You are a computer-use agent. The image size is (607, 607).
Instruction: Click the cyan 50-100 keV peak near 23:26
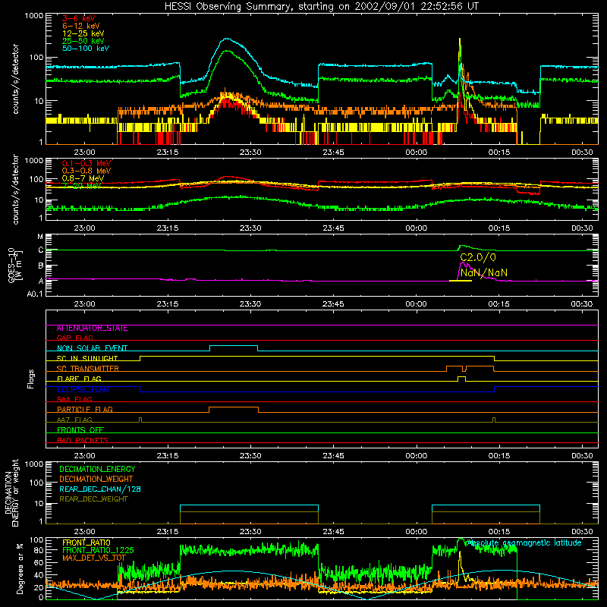227,39
